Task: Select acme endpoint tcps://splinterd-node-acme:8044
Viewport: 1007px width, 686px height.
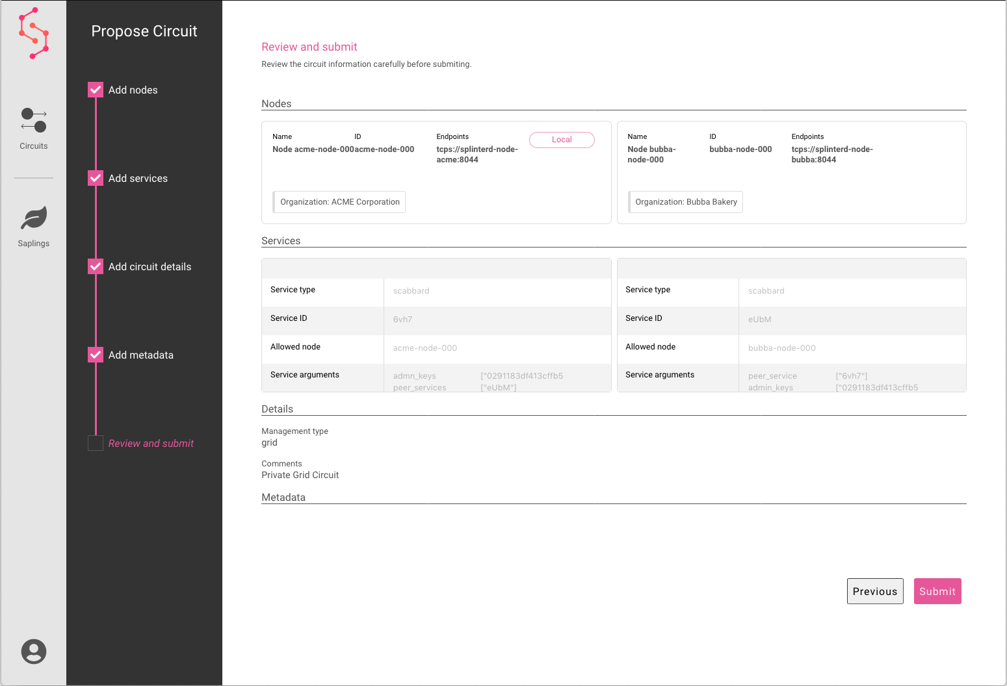Action: tap(477, 155)
